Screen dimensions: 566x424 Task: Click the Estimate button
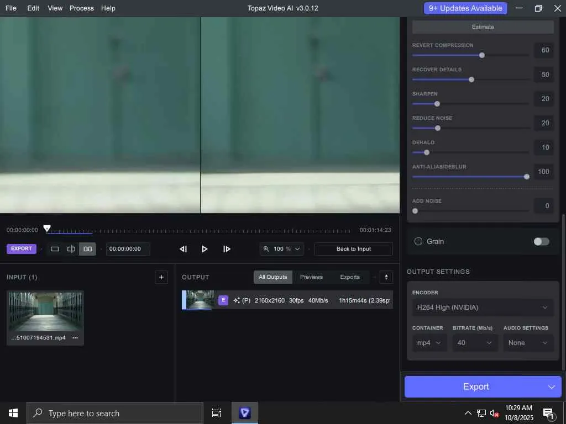(x=483, y=26)
